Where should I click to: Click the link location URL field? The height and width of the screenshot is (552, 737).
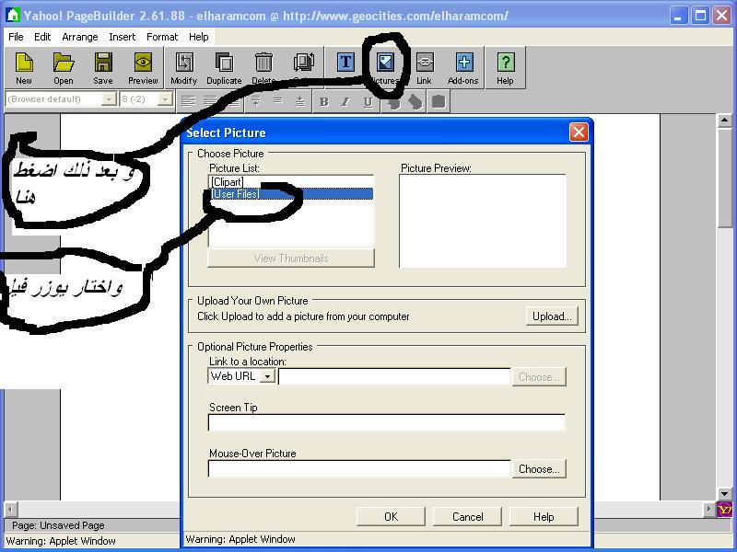click(394, 377)
